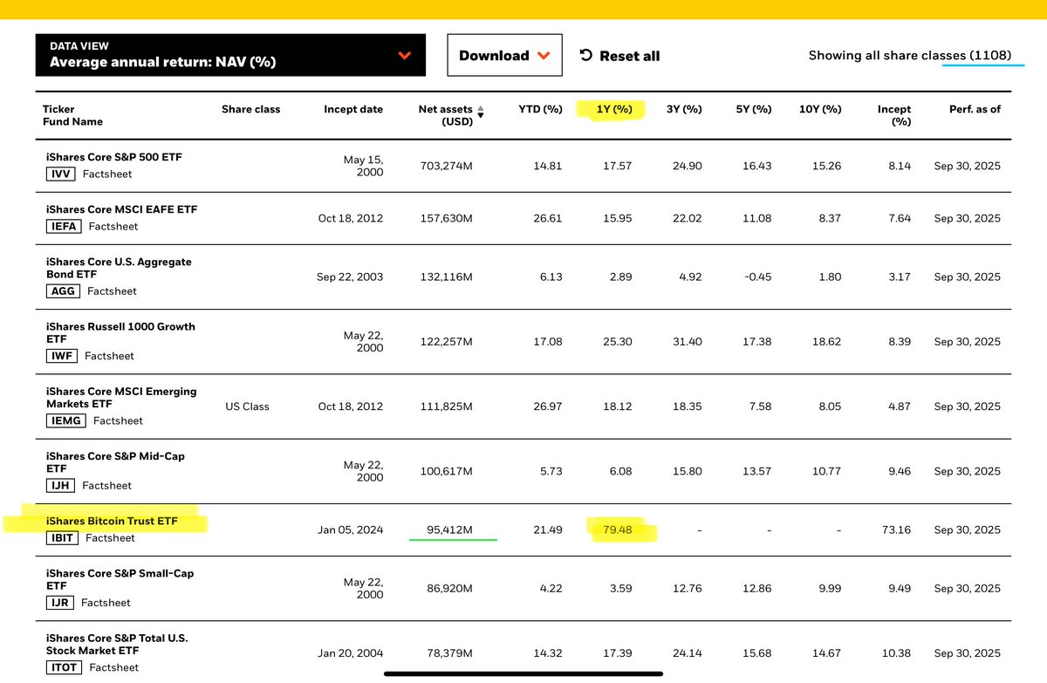The image size is (1047, 683).
Task: Click the IWF ticker badge
Action: click(x=62, y=355)
